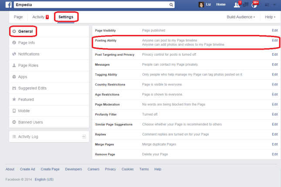Click 'People can contact my Page privately.' text

(x=170, y=65)
